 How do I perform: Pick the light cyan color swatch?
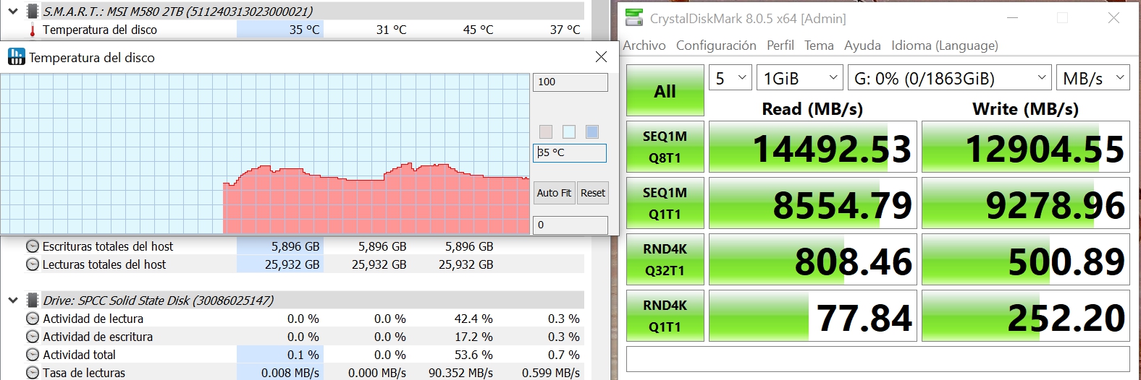pos(569,131)
